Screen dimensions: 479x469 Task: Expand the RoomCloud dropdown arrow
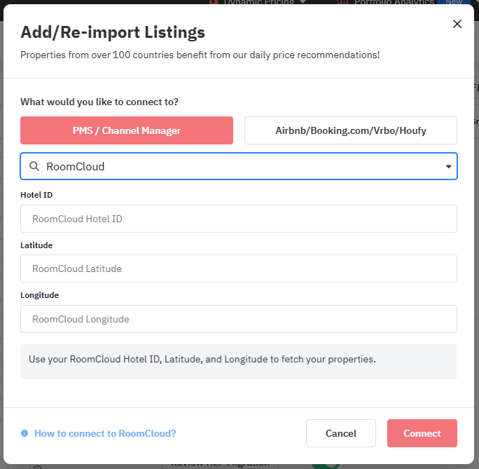click(x=448, y=167)
